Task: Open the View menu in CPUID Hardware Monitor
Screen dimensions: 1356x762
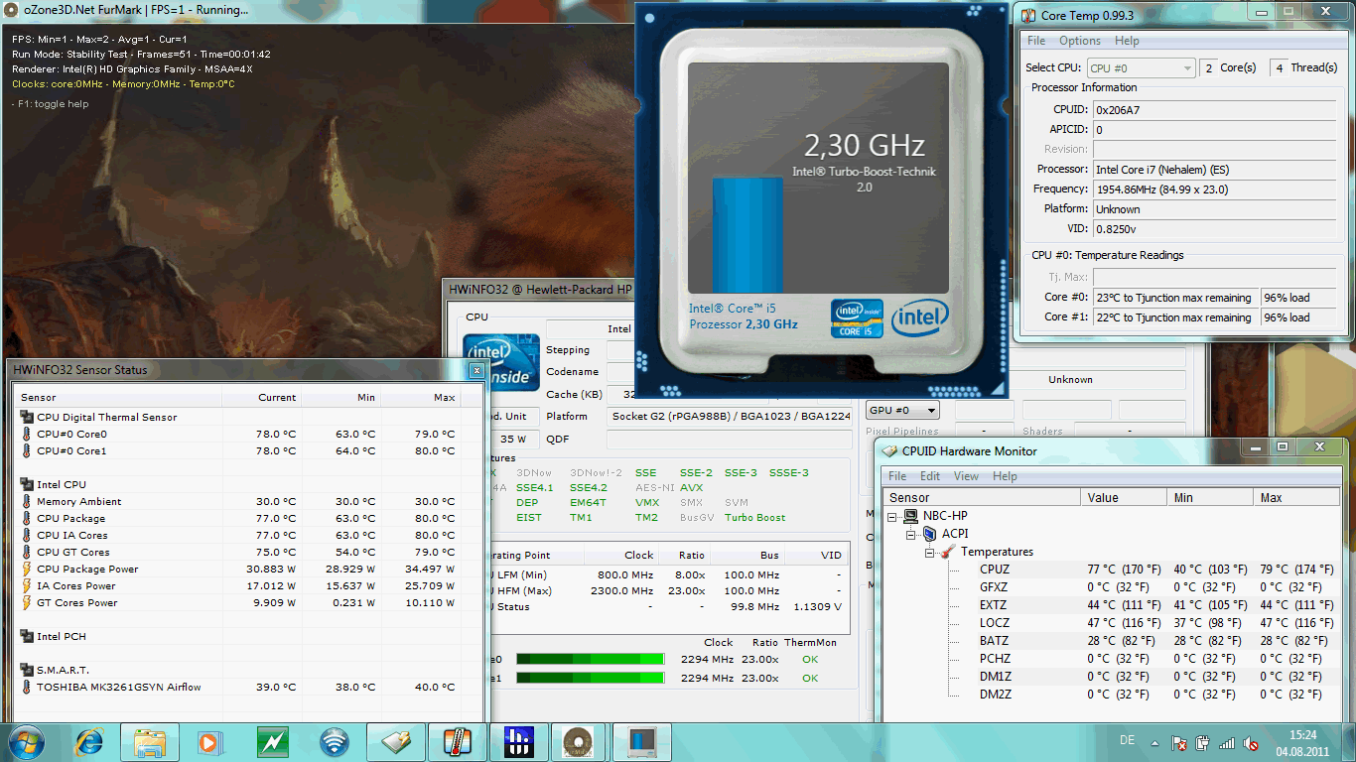Action: click(x=966, y=476)
